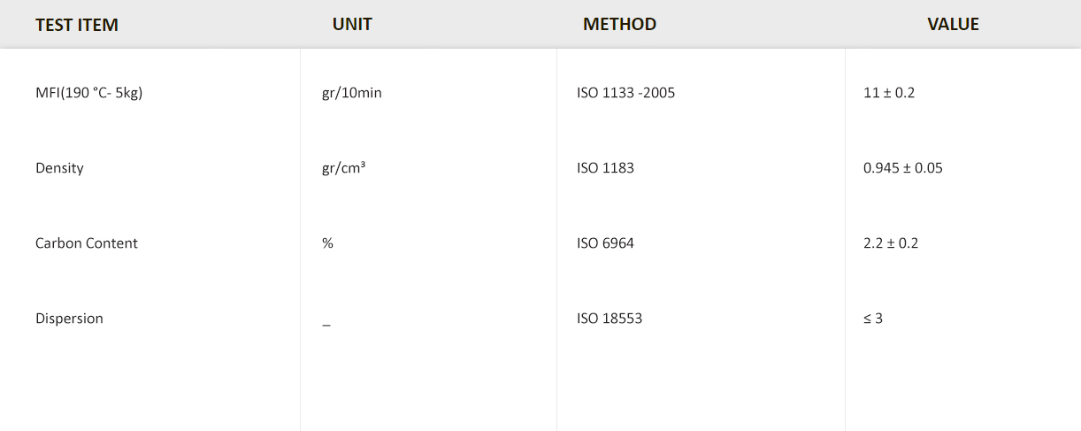1081x431 pixels.
Task: Select the Density test item
Action: coord(59,167)
